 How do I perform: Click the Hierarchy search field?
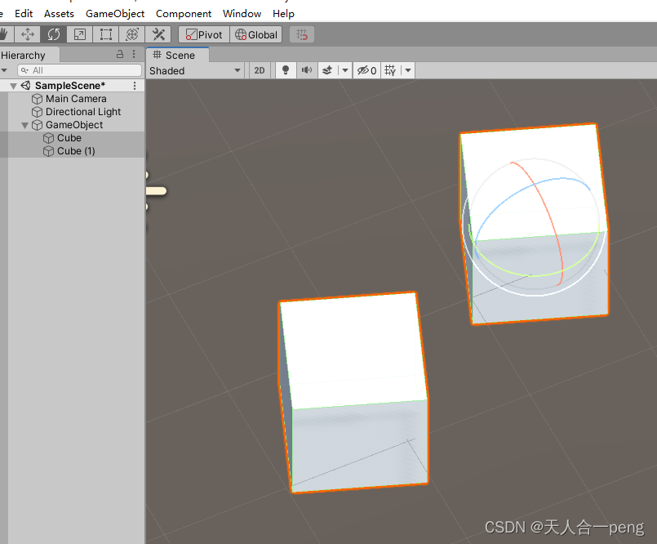tap(82, 70)
